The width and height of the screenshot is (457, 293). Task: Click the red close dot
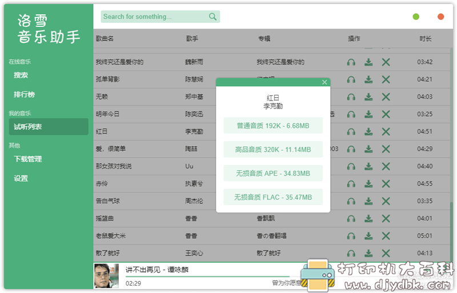coord(440,17)
